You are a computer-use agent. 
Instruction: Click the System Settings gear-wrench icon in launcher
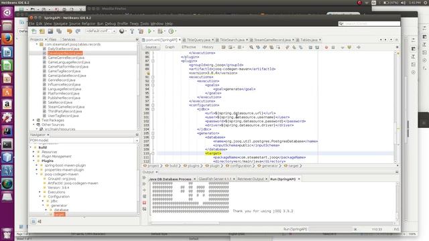(x=7, y=118)
